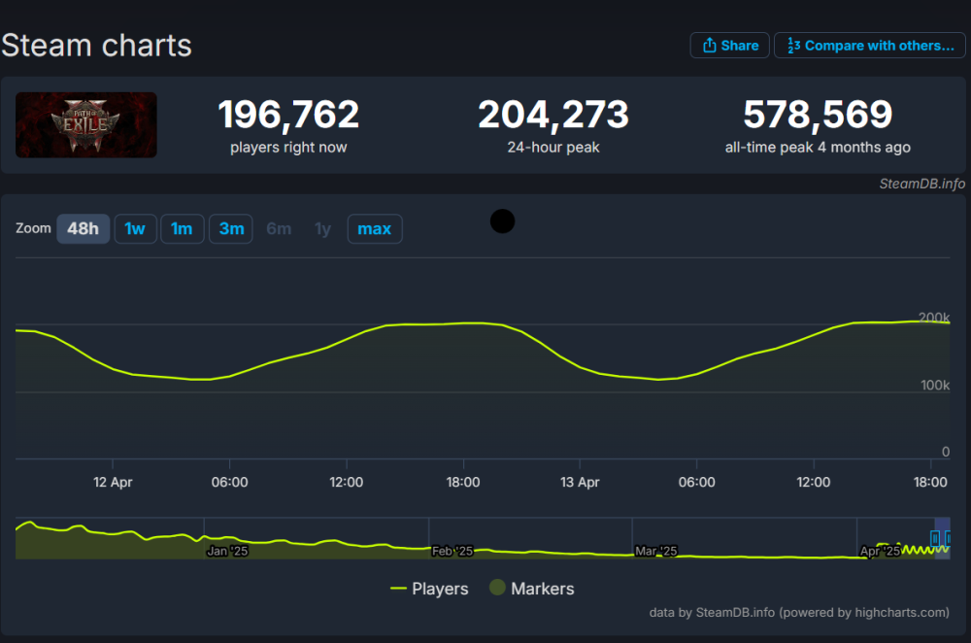Click the Feb '25 label in navigator

(x=452, y=551)
